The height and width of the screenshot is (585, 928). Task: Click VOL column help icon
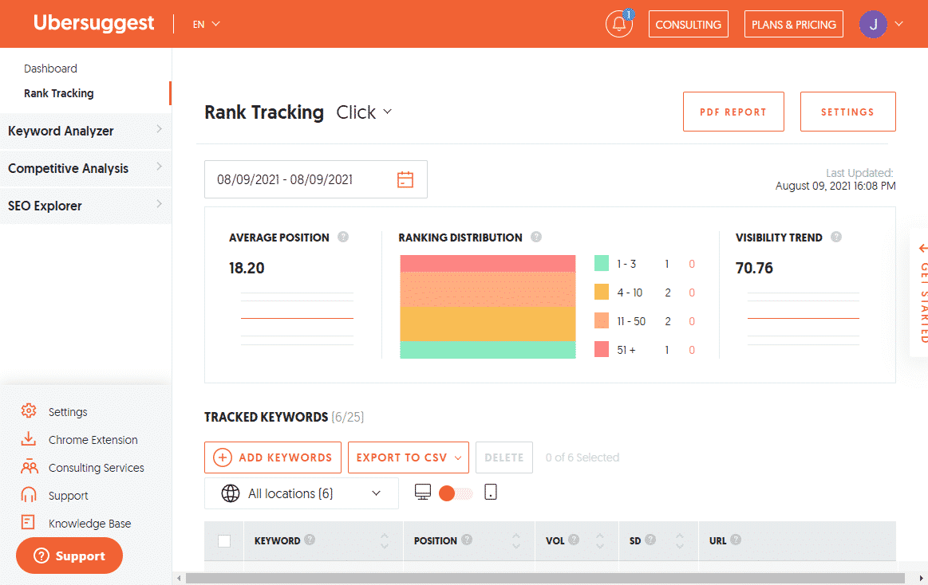[574, 540]
